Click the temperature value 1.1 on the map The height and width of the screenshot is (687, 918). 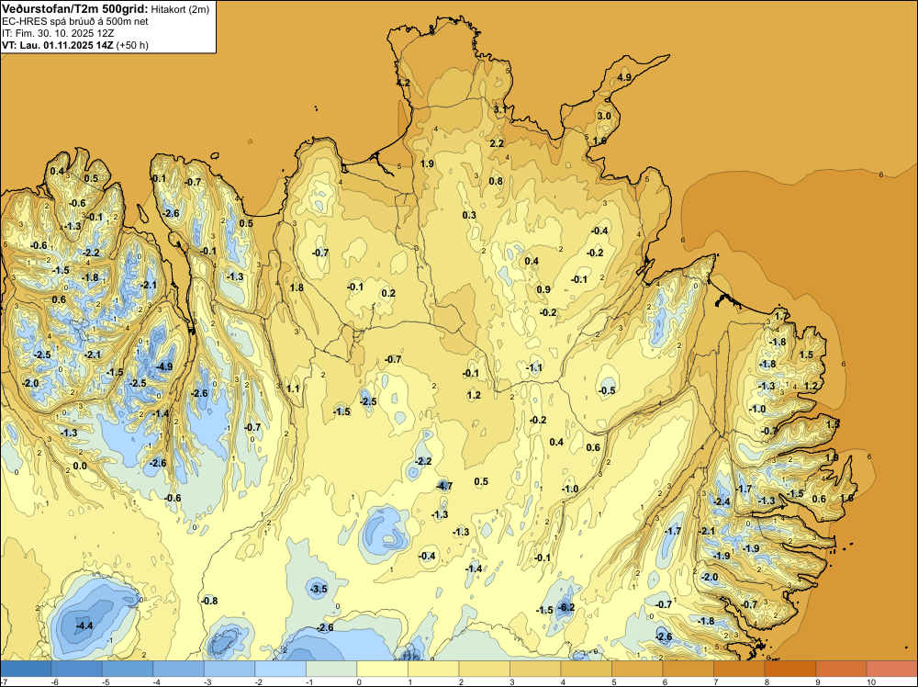coord(293,389)
